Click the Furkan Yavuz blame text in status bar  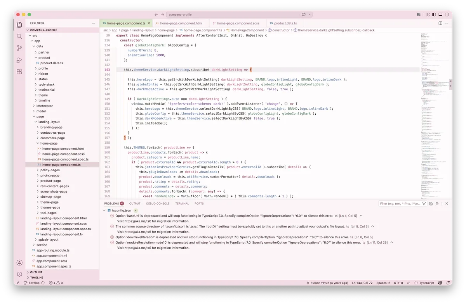(x=327, y=283)
